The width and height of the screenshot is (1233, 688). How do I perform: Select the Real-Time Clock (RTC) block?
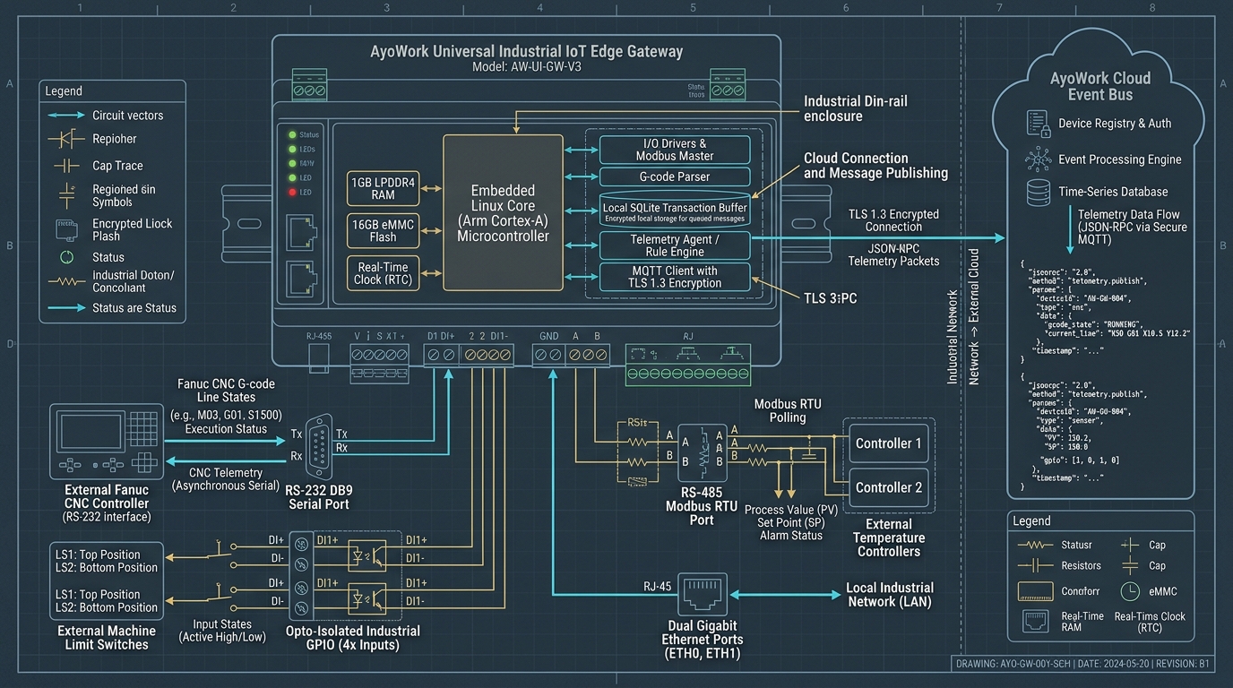tap(383, 273)
